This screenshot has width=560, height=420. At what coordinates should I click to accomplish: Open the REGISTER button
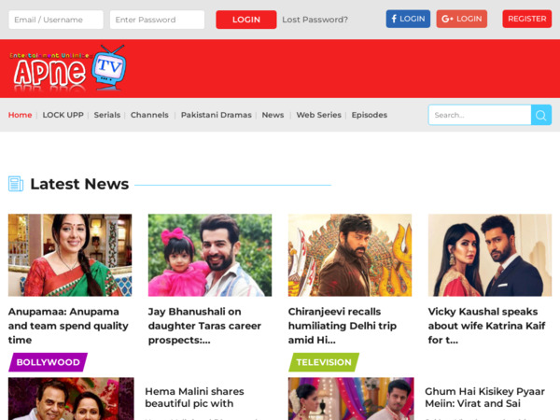click(526, 19)
